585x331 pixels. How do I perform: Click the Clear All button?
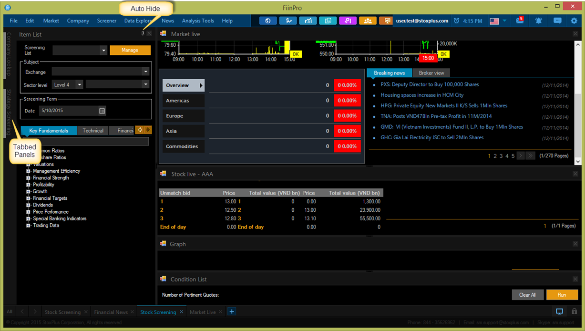click(527, 295)
